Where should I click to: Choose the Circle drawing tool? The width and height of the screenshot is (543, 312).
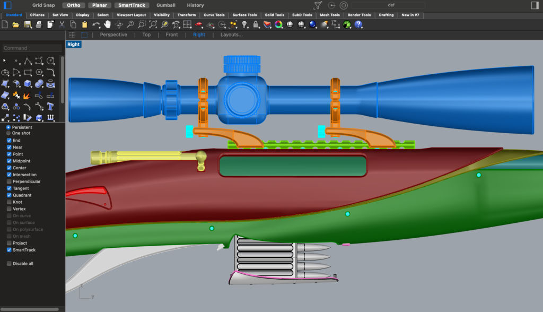(x=51, y=60)
